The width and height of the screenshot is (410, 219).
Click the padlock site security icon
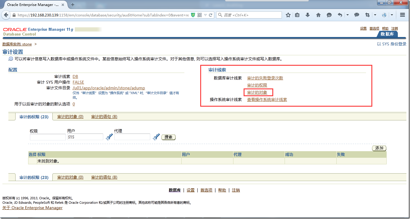coord(14,15)
